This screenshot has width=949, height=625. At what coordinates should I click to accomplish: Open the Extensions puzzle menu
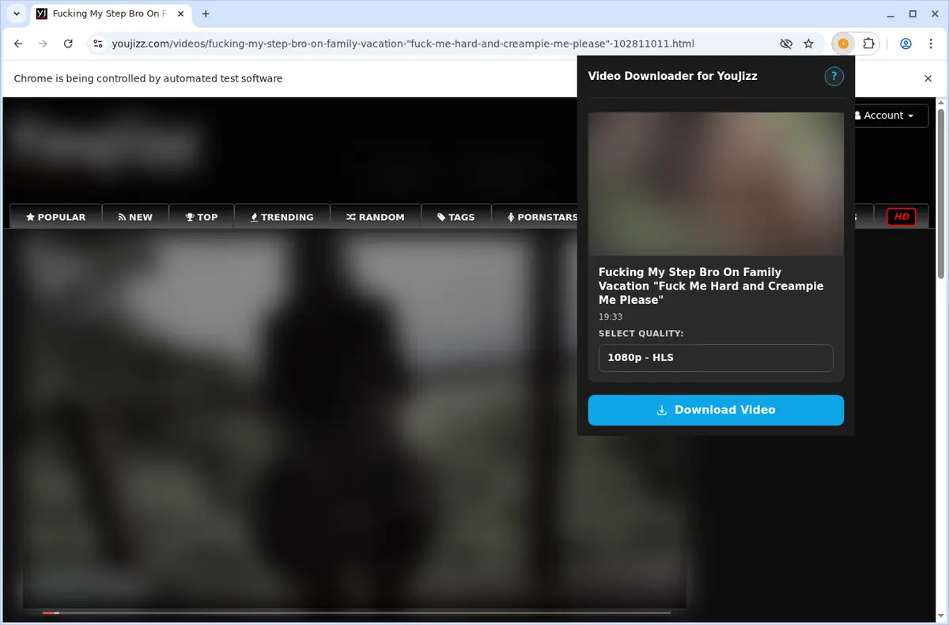[x=868, y=44]
